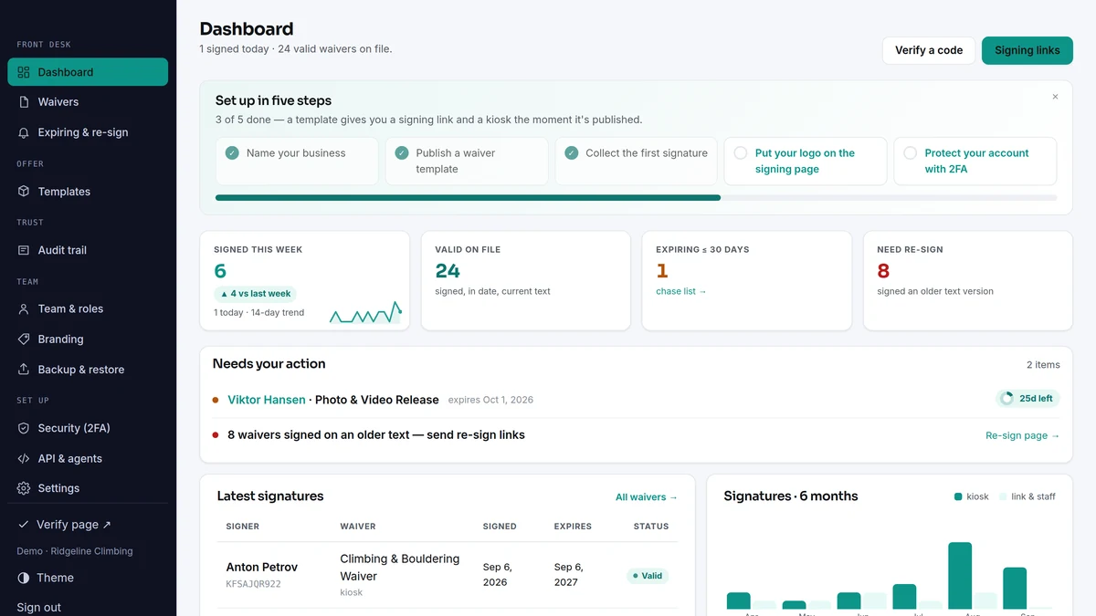Click the Backup & restore upload icon

24,370
